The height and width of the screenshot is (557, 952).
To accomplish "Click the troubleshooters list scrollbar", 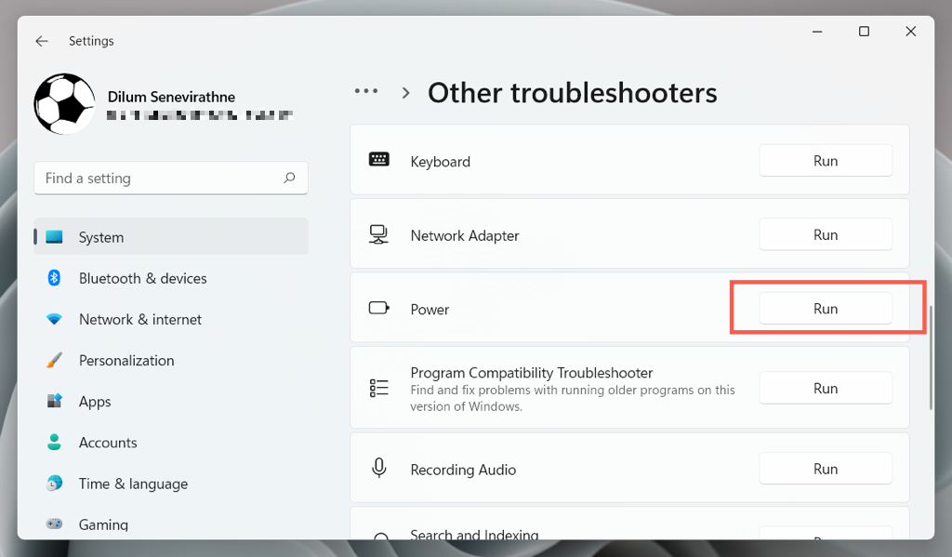I will coord(930,357).
